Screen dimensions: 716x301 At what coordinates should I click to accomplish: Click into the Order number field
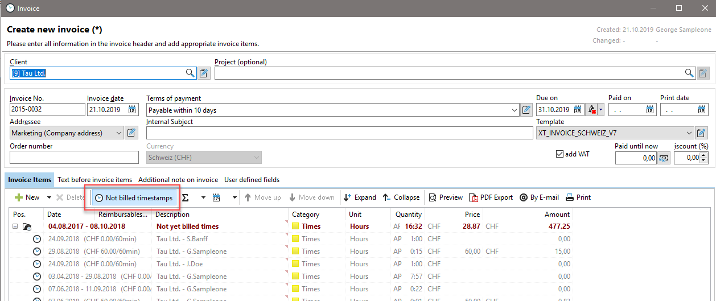74,157
